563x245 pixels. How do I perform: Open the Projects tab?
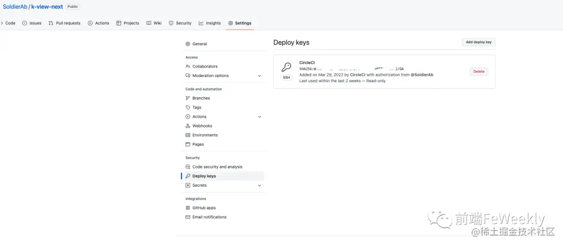(128, 23)
